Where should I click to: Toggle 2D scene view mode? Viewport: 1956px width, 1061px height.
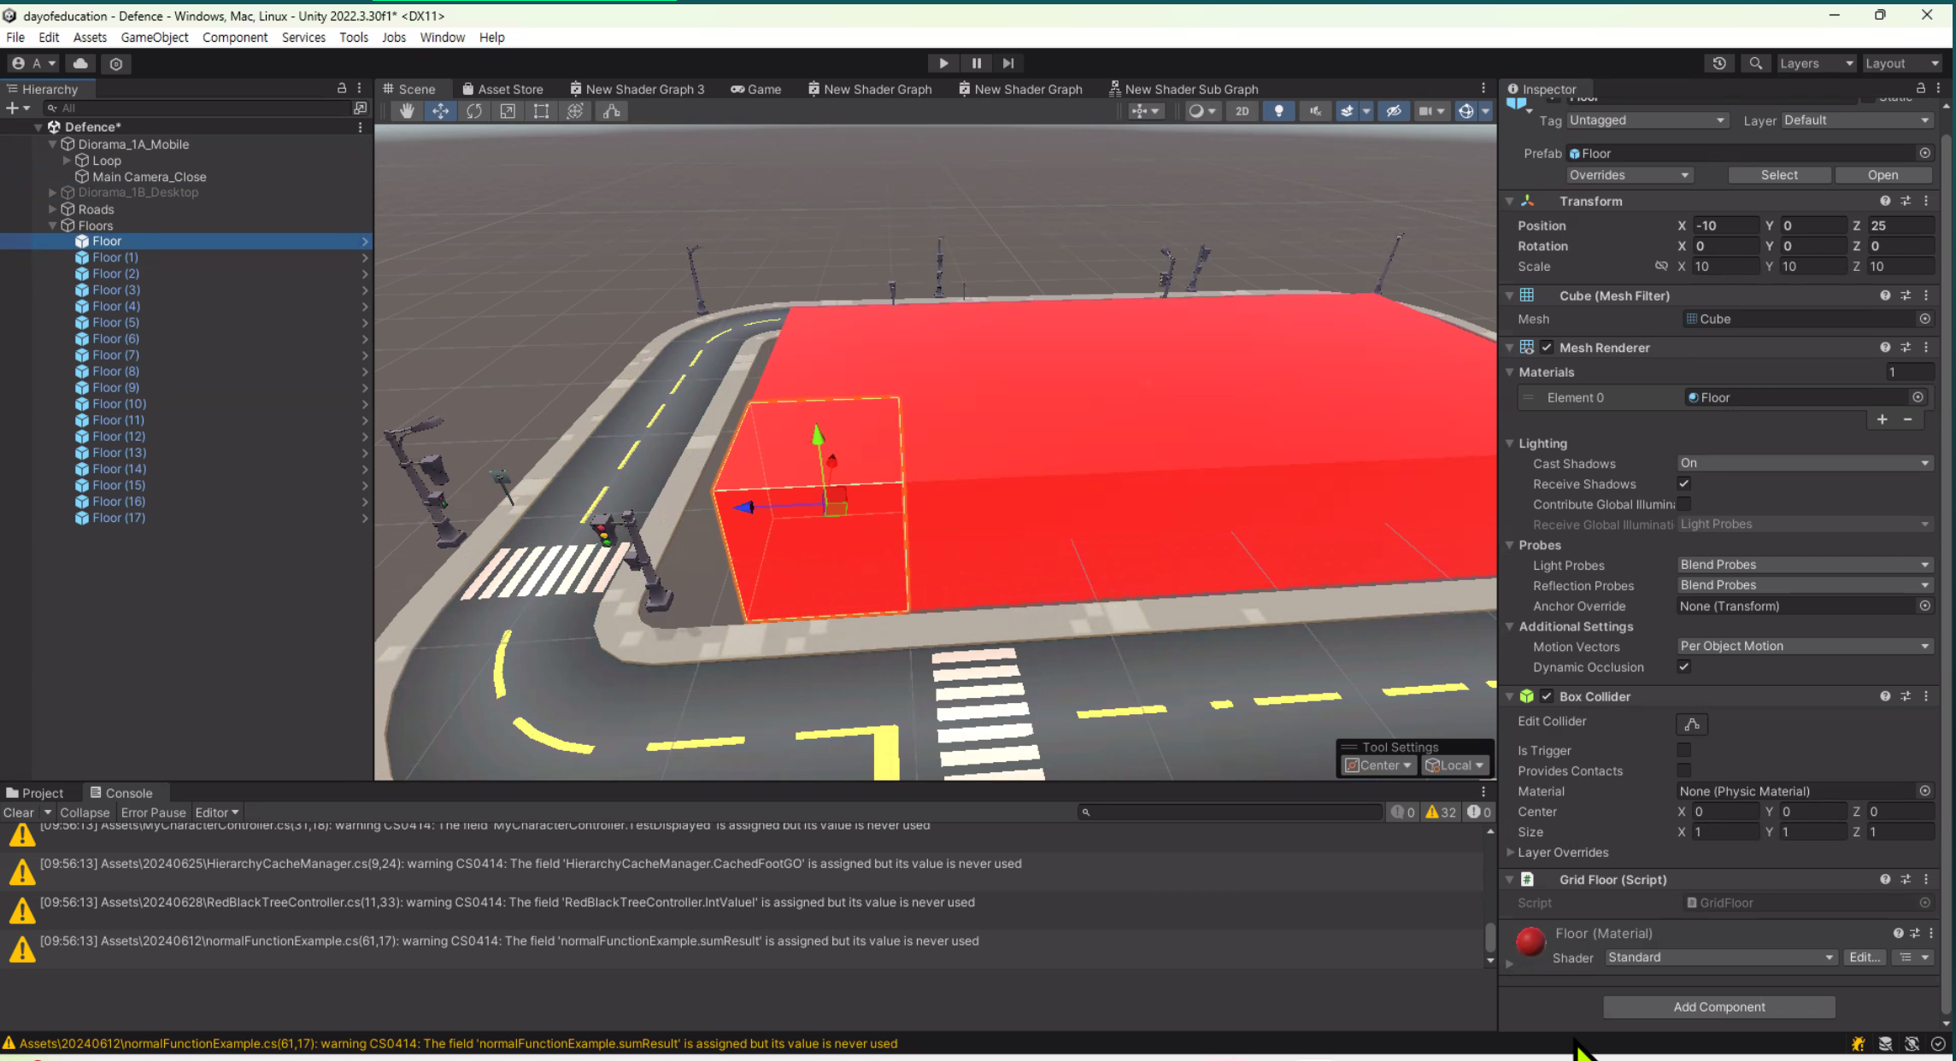click(1242, 111)
